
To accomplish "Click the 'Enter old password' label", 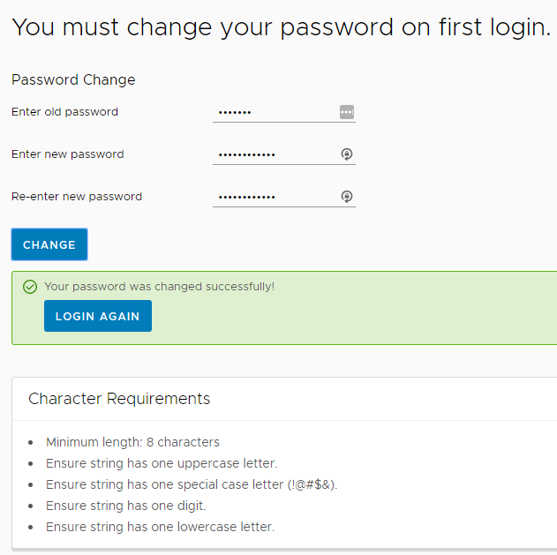I will (x=64, y=112).
